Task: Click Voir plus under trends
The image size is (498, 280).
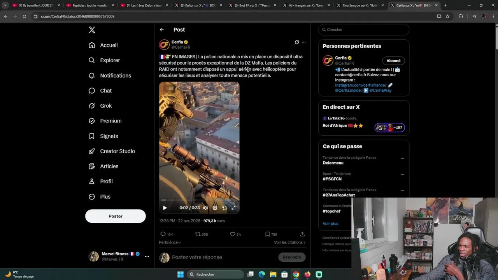Action: point(330,224)
